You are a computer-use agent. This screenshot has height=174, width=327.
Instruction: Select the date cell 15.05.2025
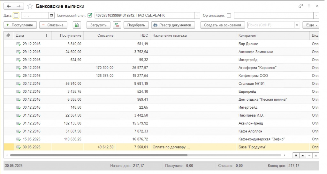click(x=32, y=139)
